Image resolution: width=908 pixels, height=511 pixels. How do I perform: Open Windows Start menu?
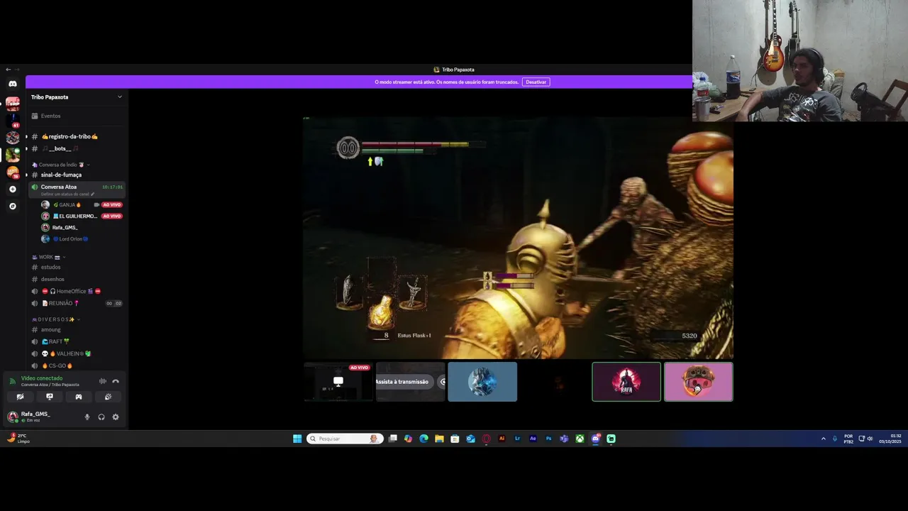pyautogui.click(x=297, y=439)
